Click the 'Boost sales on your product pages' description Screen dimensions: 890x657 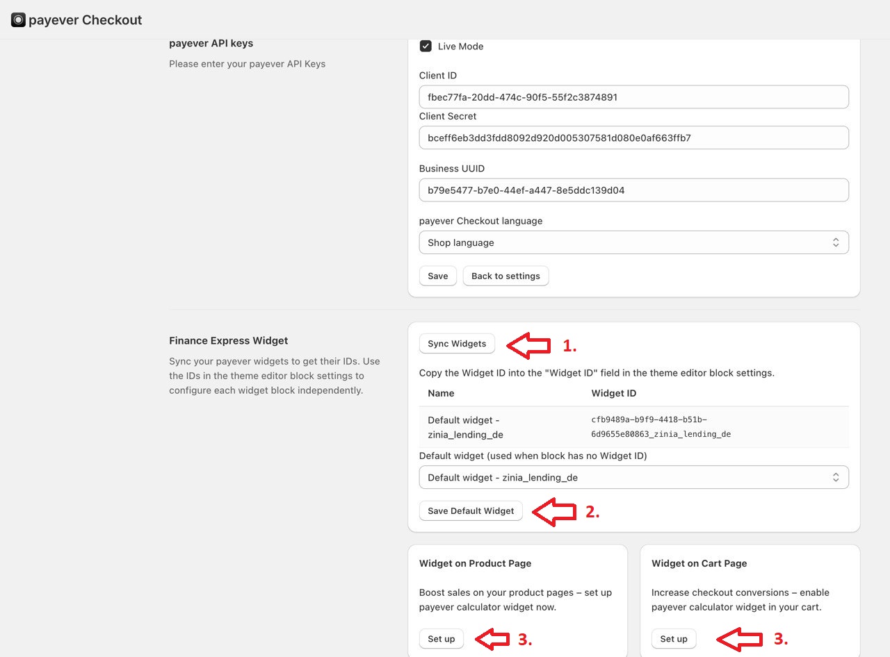[x=516, y=600]
